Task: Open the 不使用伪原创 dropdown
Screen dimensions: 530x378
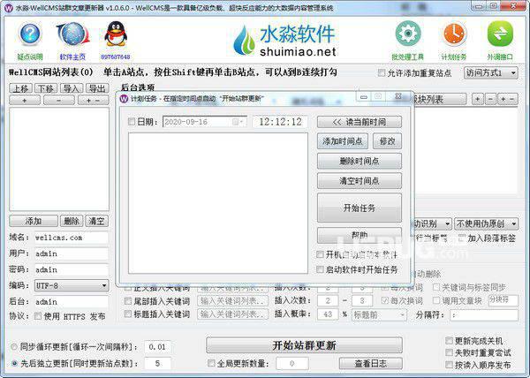Action: coord(486,223)
